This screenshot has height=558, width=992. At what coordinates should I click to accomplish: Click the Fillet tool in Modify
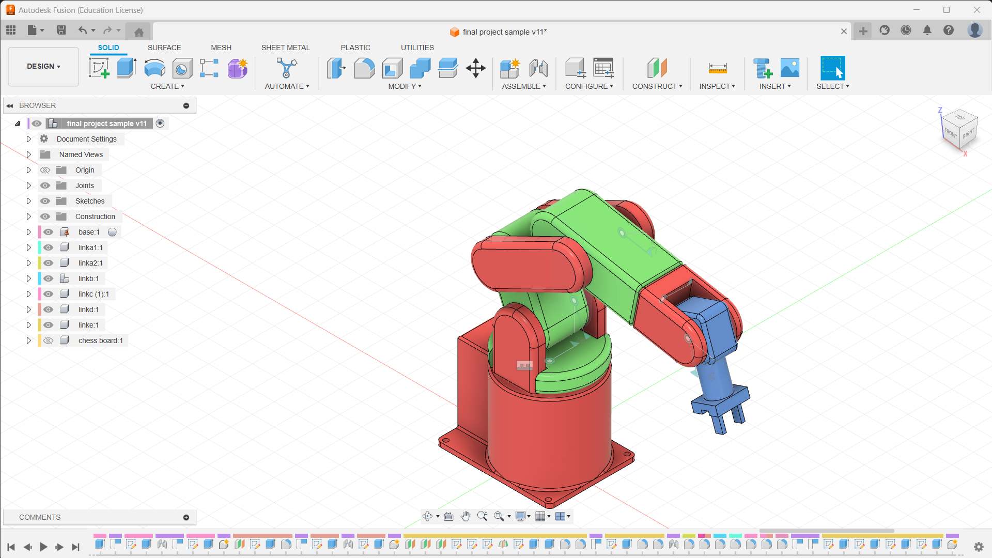coord(364,68)
